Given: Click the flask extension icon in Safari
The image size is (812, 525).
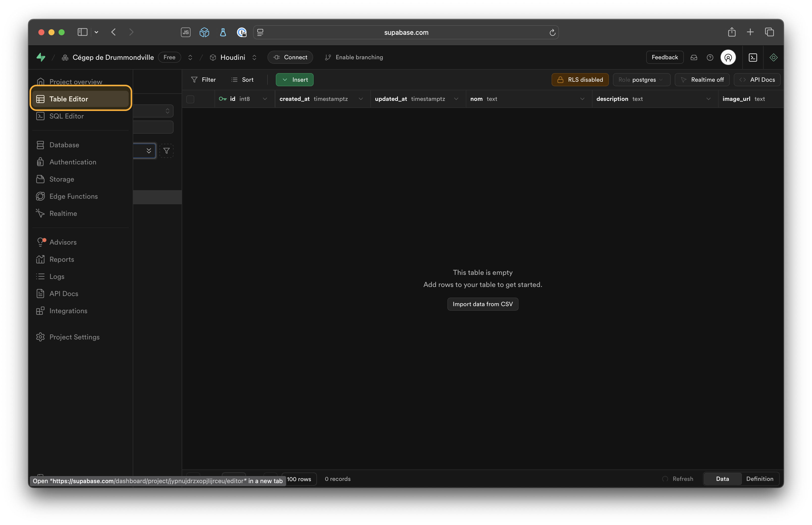Looking at the screenshot, I should tap(223, 32).
